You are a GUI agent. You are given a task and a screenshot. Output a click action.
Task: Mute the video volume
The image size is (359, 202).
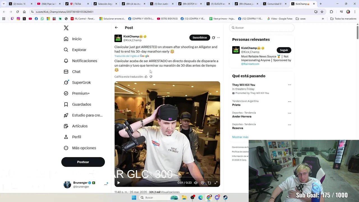(196, 183)
